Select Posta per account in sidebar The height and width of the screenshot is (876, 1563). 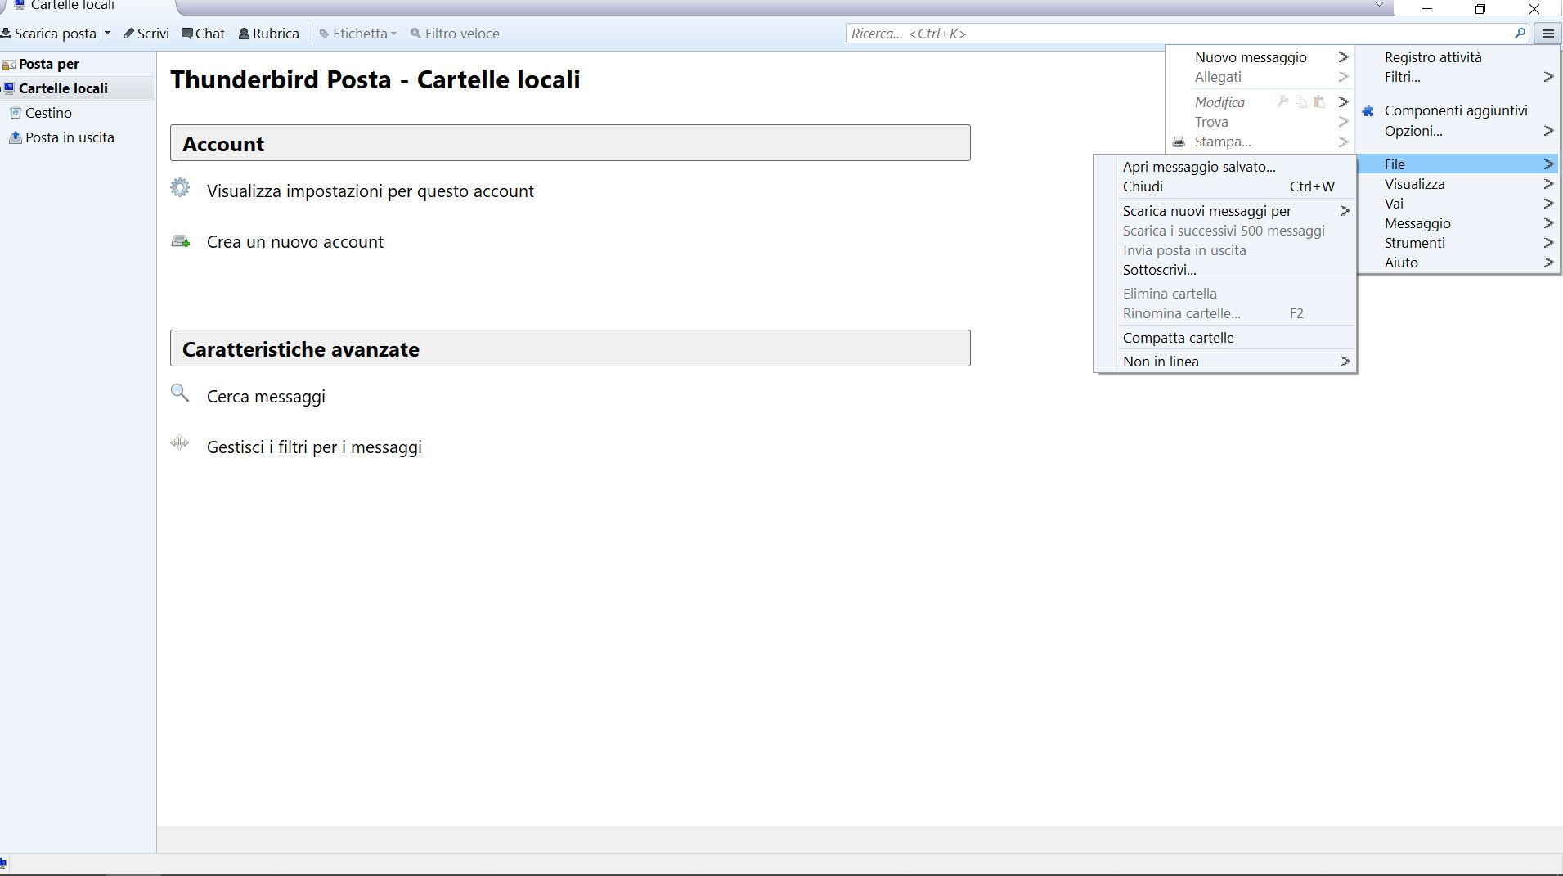tap(49, 64)
